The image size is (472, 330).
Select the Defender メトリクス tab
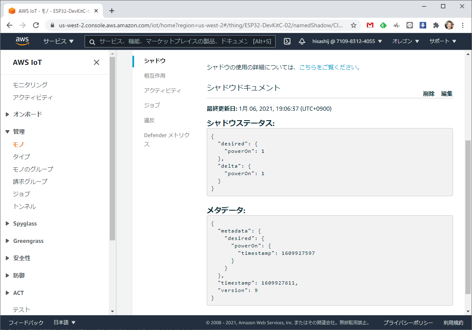click(x=167, y=140)
